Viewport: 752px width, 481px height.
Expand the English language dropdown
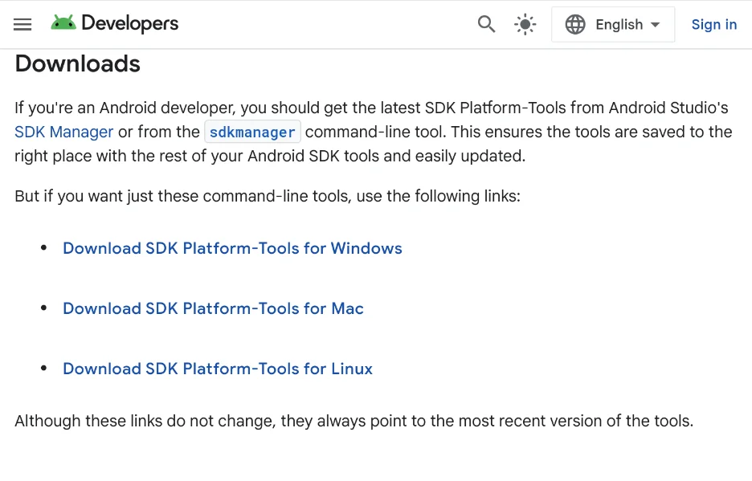coord(613,24)
